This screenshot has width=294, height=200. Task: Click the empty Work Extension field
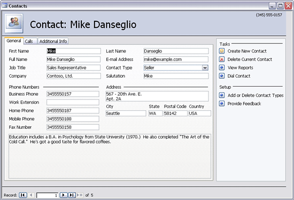point(73,102)
